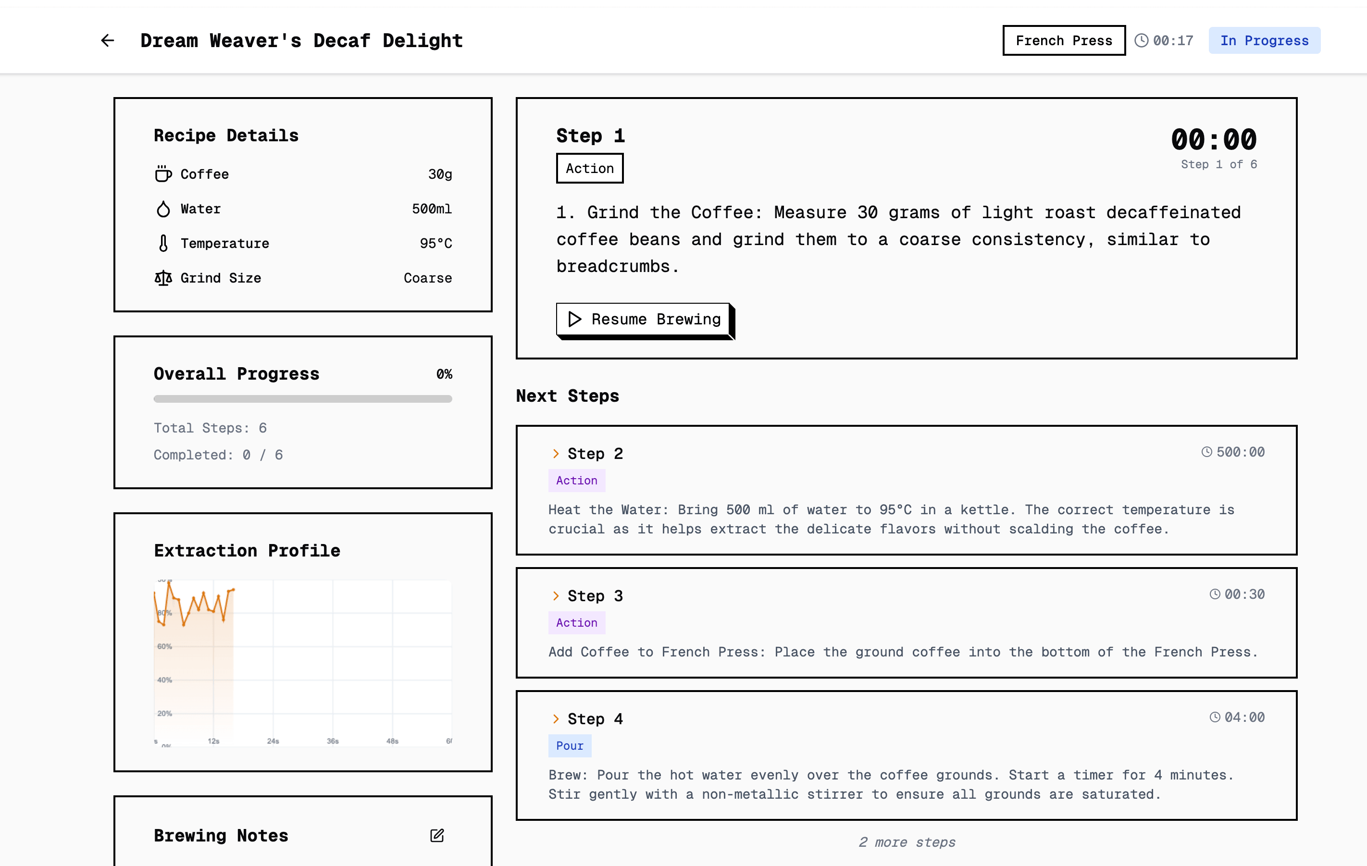Click the Action tag under Step 1

click(x=589, y=168)
